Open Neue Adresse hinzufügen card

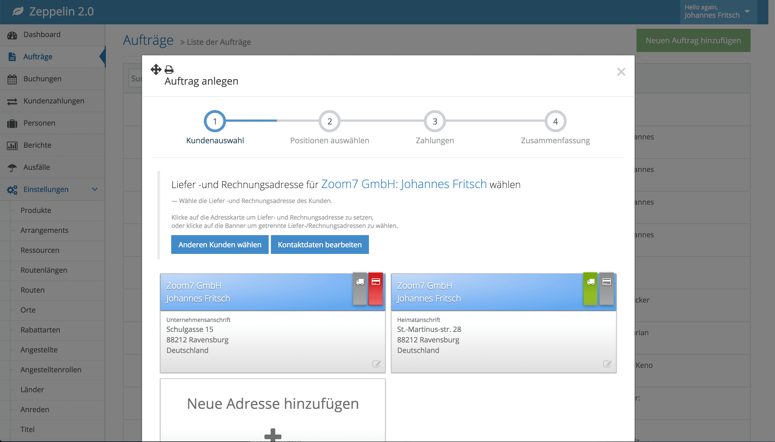(x=273, y=410)
